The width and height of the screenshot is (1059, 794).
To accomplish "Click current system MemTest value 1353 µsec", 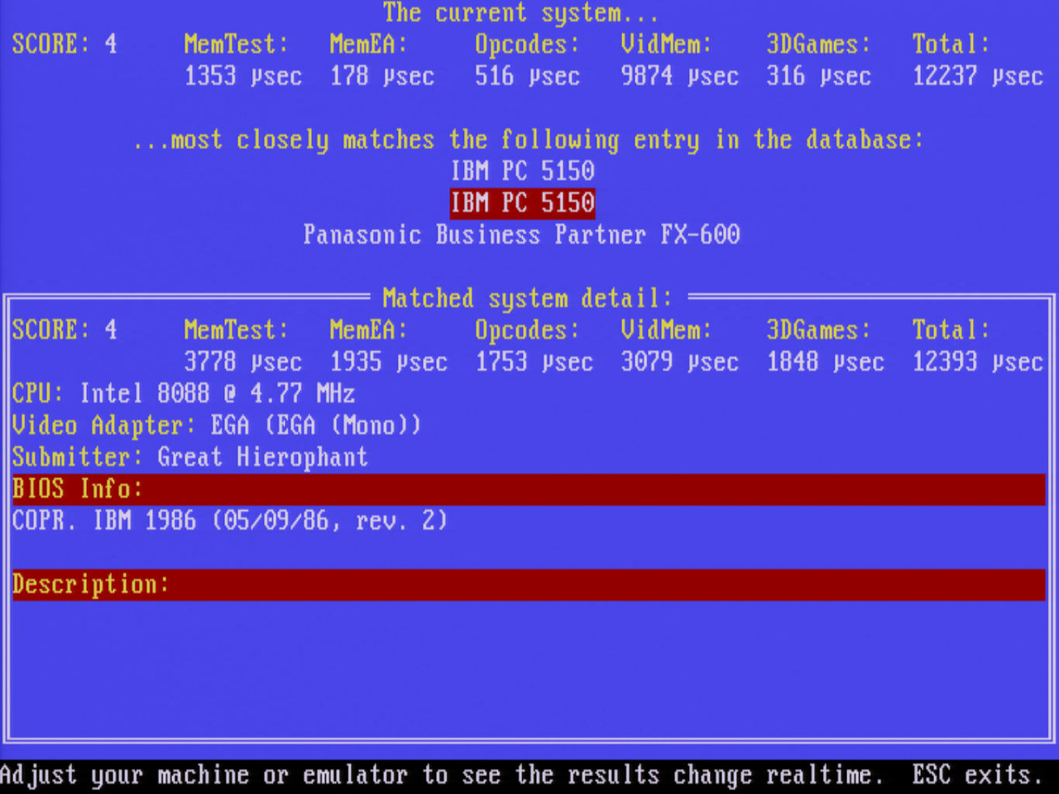I will [x=243, y=76].
